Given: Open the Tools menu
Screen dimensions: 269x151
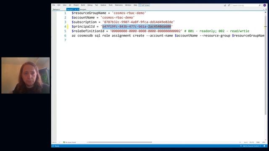Looking at the screenshot, I should [111, 5].
